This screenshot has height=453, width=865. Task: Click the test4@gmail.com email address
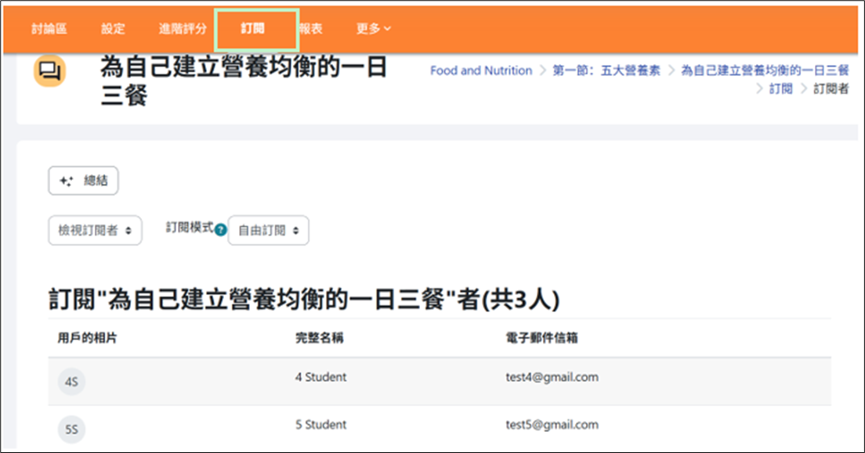pyautogui.click(x=552, y=377)
